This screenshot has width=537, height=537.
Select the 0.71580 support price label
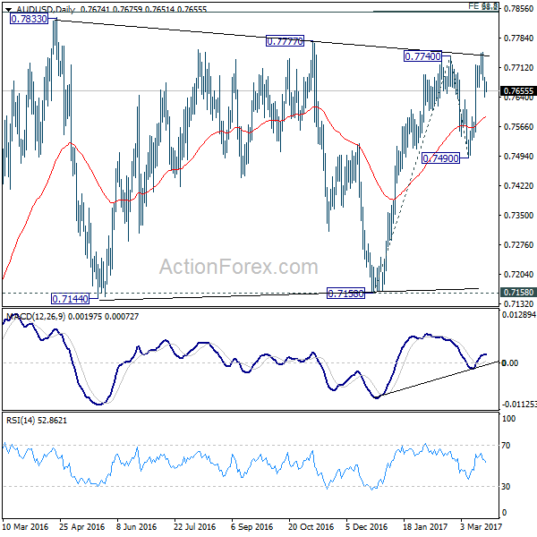coord(345,294)
